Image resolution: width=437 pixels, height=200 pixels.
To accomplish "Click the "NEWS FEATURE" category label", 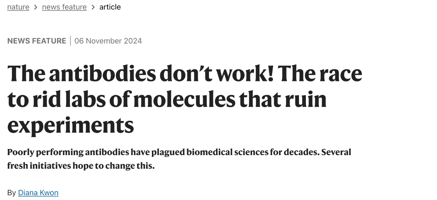I will tap(37, 41).
